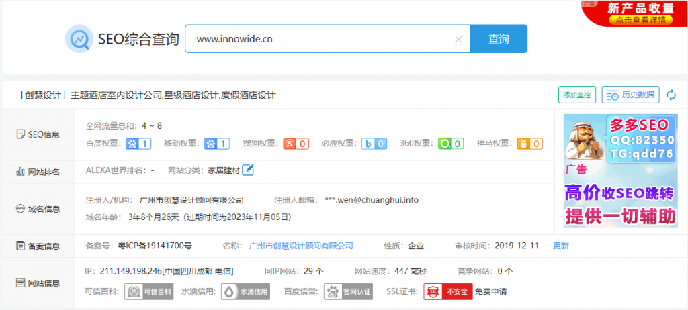Edit 网站分类 with the pencil icon
This screenshot has width=688, height=310.
point(248,170)
